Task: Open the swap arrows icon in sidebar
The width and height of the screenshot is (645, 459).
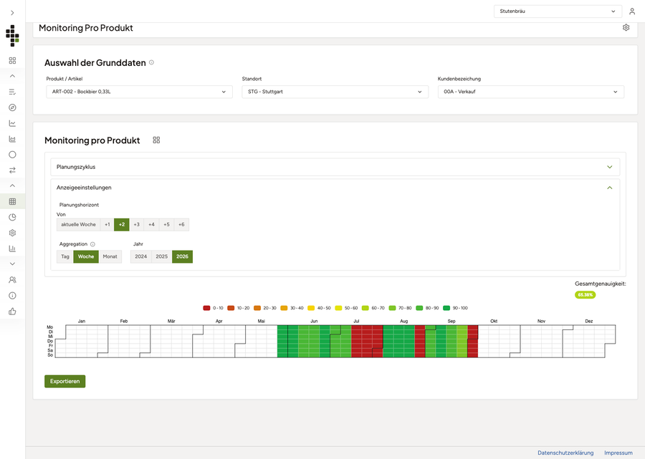Action: [x=12, y=170]
